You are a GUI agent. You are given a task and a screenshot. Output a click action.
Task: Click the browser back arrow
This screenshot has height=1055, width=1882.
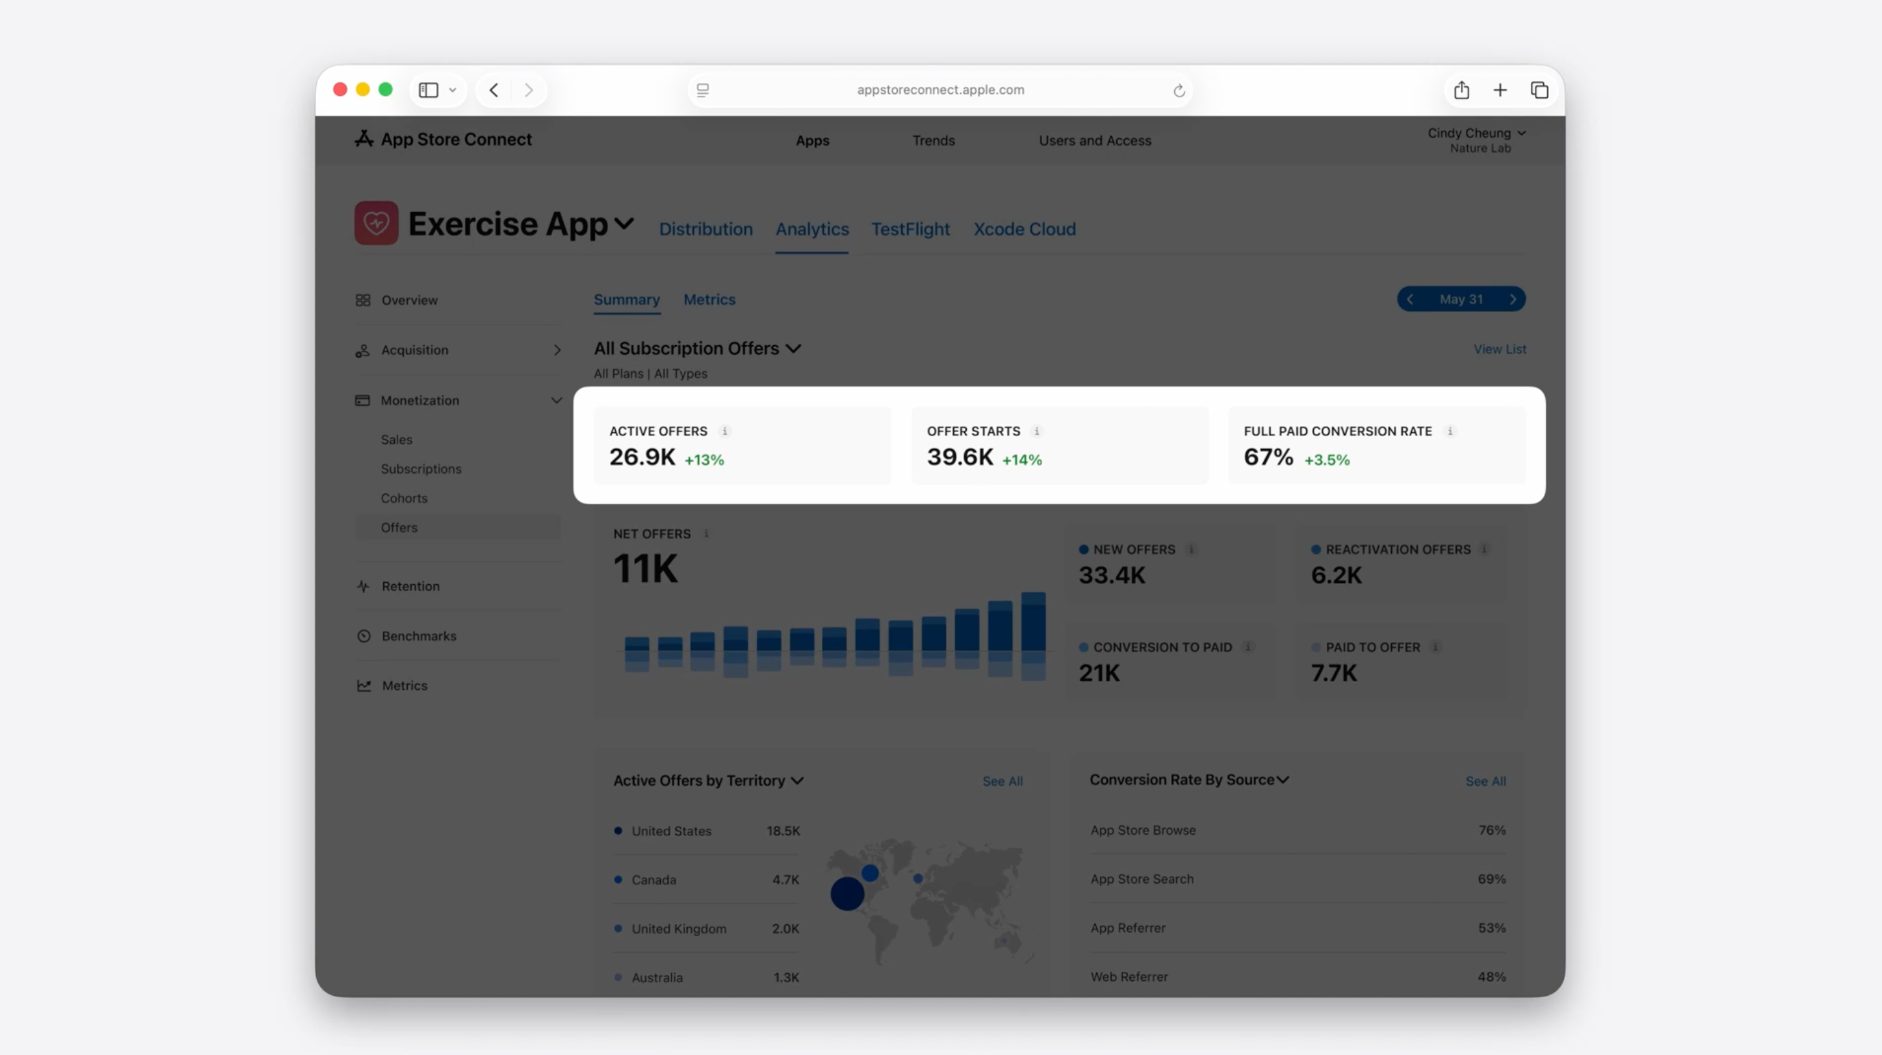[494, 90]
